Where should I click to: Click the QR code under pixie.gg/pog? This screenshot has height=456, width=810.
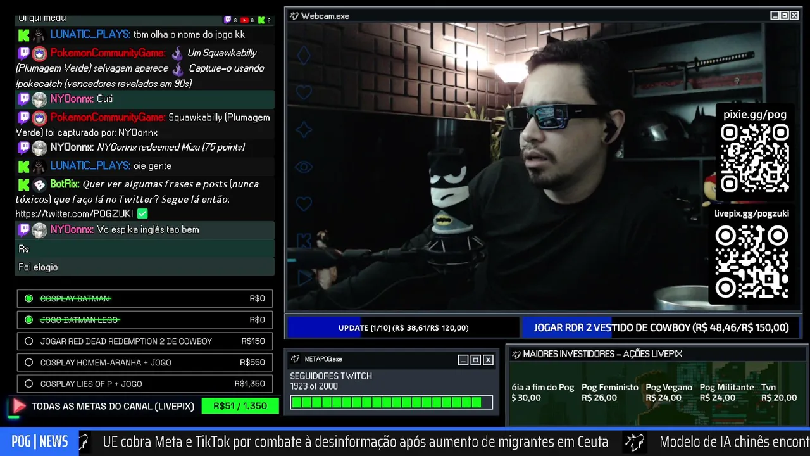755,158
